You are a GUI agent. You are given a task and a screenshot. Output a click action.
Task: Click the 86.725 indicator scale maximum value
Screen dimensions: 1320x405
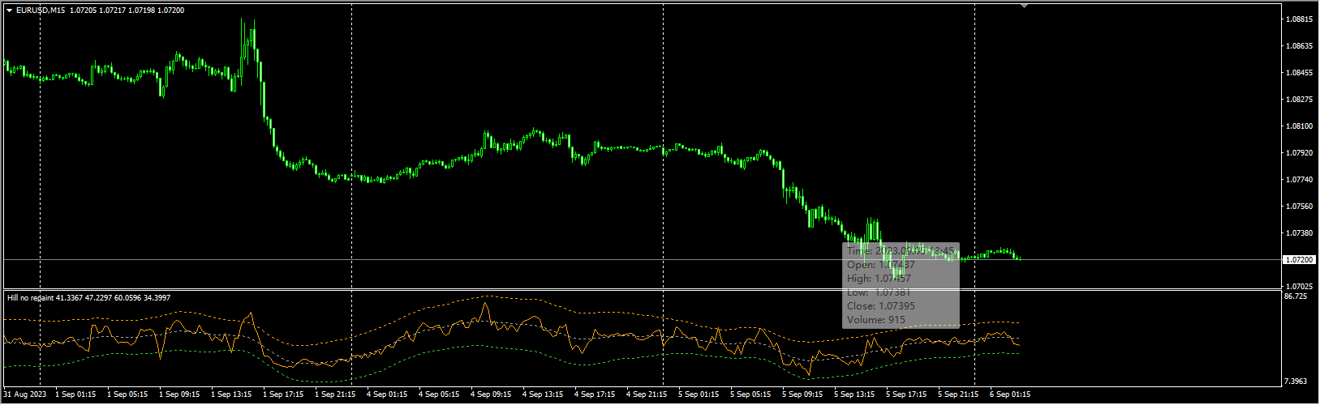[x=1296, y=296]
